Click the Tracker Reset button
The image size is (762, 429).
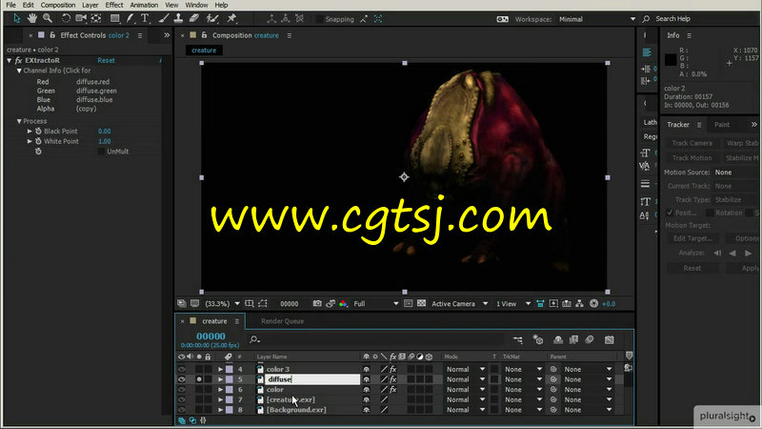click(692, 269)
